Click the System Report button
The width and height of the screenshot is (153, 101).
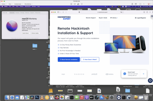(x=26, y=33)
